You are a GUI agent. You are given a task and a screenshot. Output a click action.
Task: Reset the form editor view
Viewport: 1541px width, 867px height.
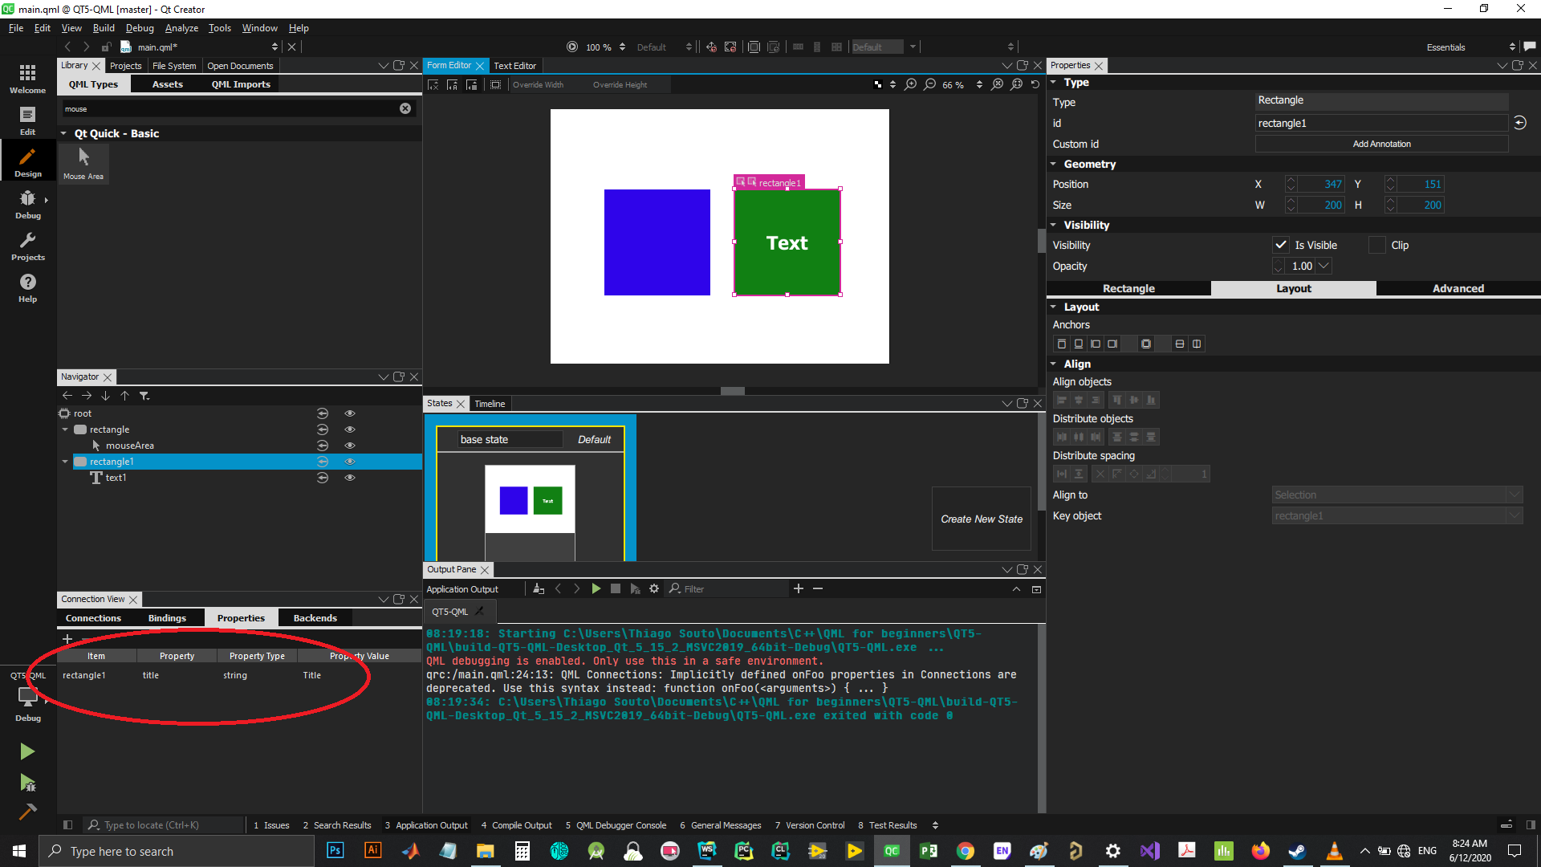point(1035,84)
